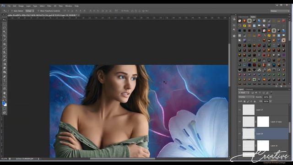Viewport: 293px width, 165px height.
Task: Click the vertical canvas scrollbar
Action: click(x=229, y=65)
